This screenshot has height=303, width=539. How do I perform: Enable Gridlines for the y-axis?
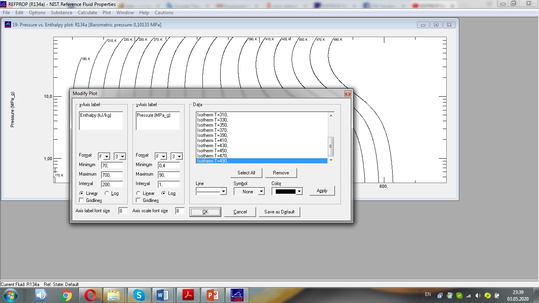[x=138, y=200]
